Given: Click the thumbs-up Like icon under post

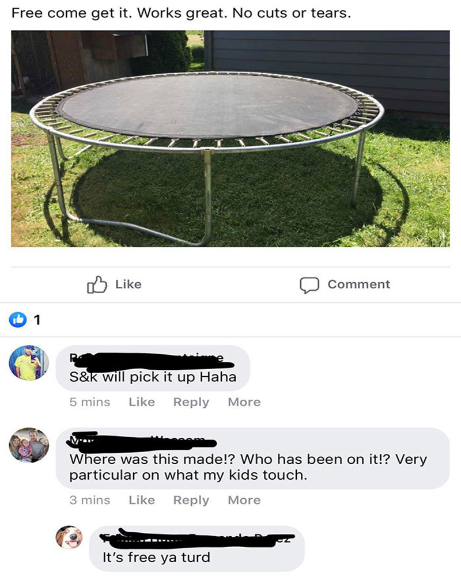Looking at the screenshot, I should pos(97,285).
